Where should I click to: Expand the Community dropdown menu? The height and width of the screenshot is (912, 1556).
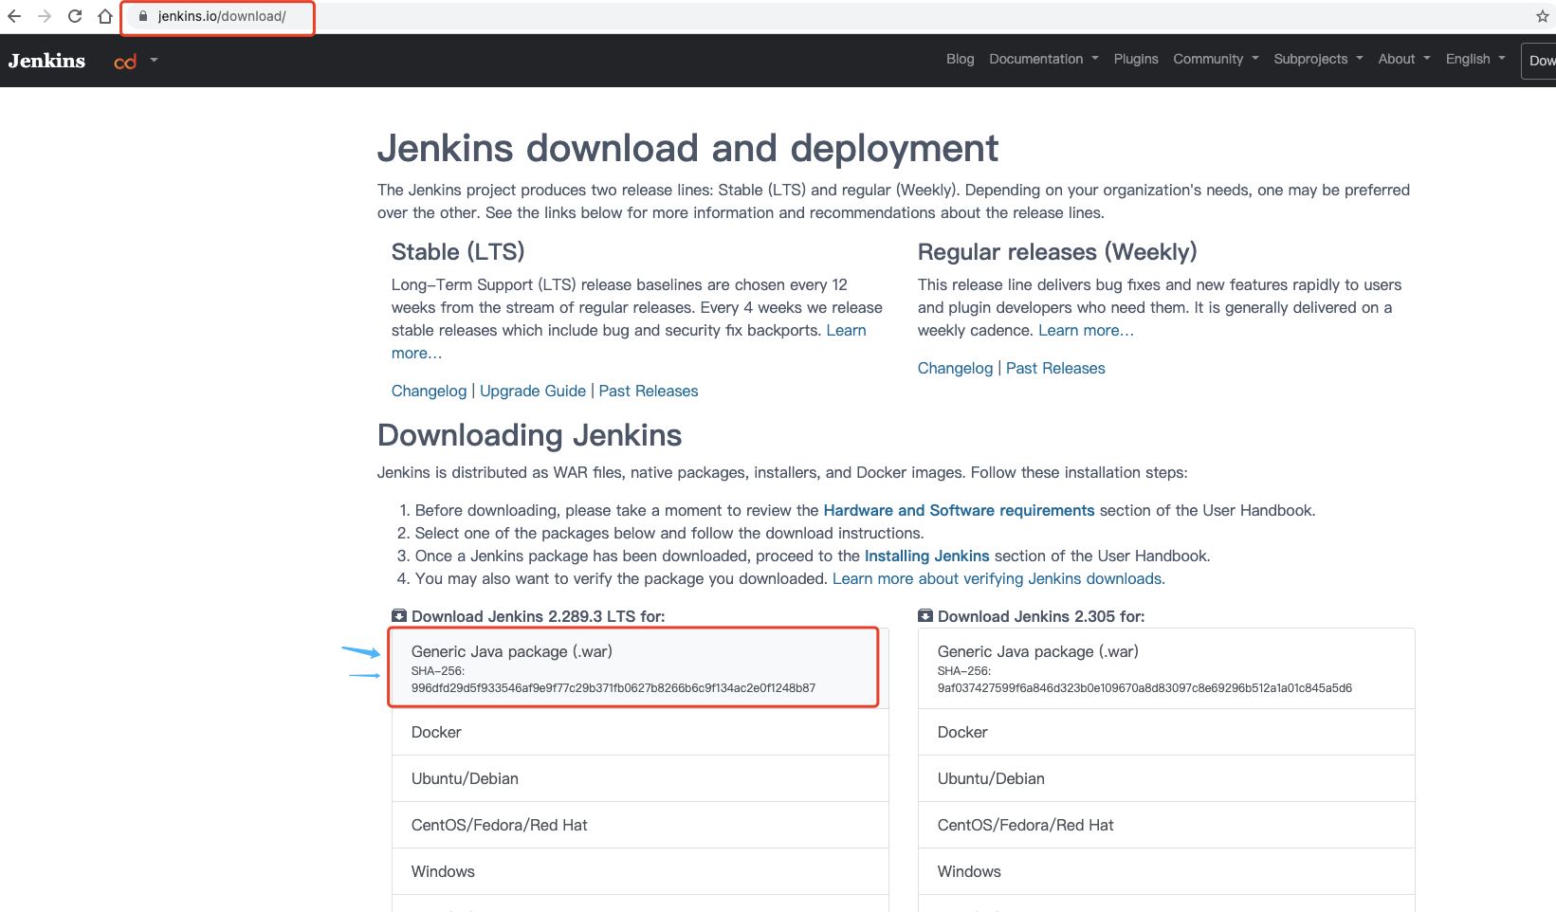tap(1216, 59)
